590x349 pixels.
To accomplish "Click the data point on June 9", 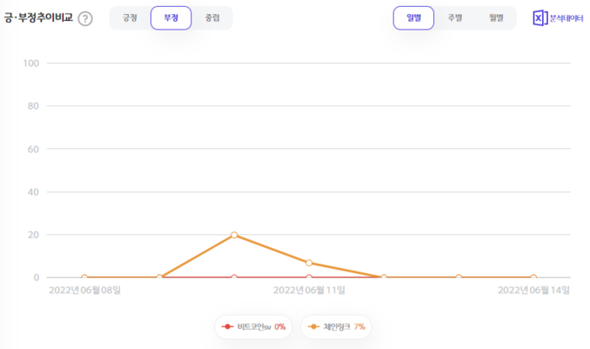I will pyautogui.click(x=159, y=277).
